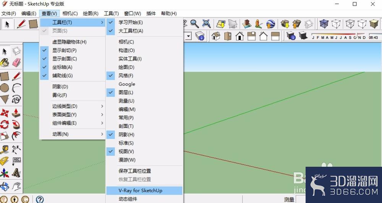Enable V-Ray for SketchUp toolbar
The width and height of the screenshot is (382, 203).
pyautogui.click(x=144, y=190)
